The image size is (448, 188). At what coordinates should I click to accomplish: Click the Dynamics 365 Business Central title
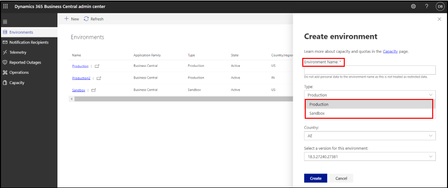tap(60, 6)
